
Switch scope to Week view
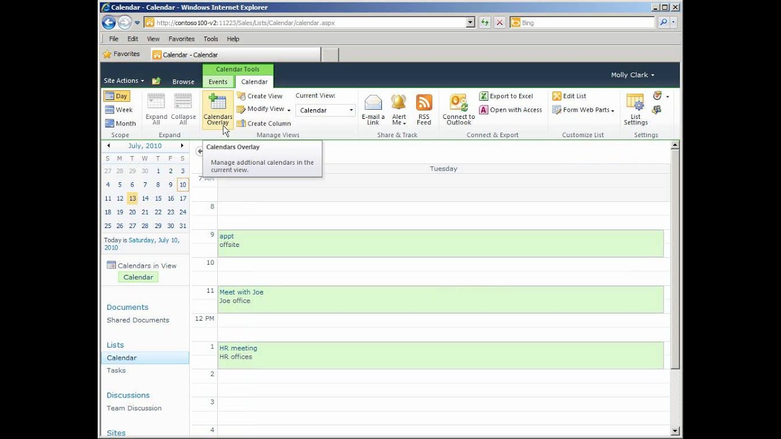pos(119,110)
